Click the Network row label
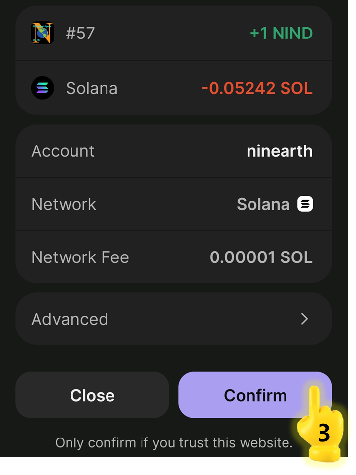 tap(64, 204)
